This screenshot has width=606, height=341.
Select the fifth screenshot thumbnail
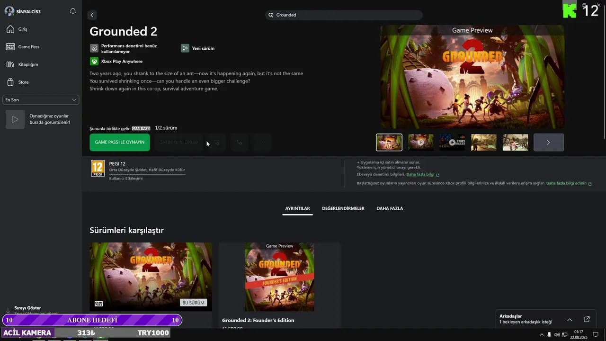pos(515,142)
